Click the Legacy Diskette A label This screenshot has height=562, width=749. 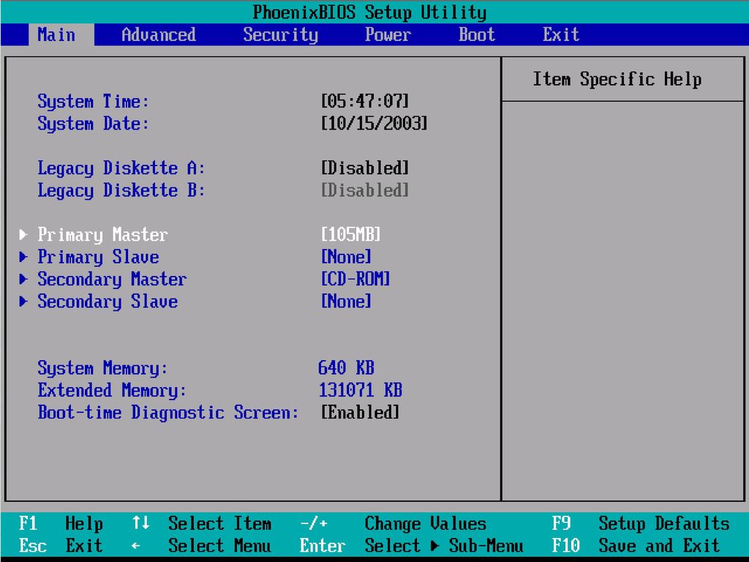(121, 168)
